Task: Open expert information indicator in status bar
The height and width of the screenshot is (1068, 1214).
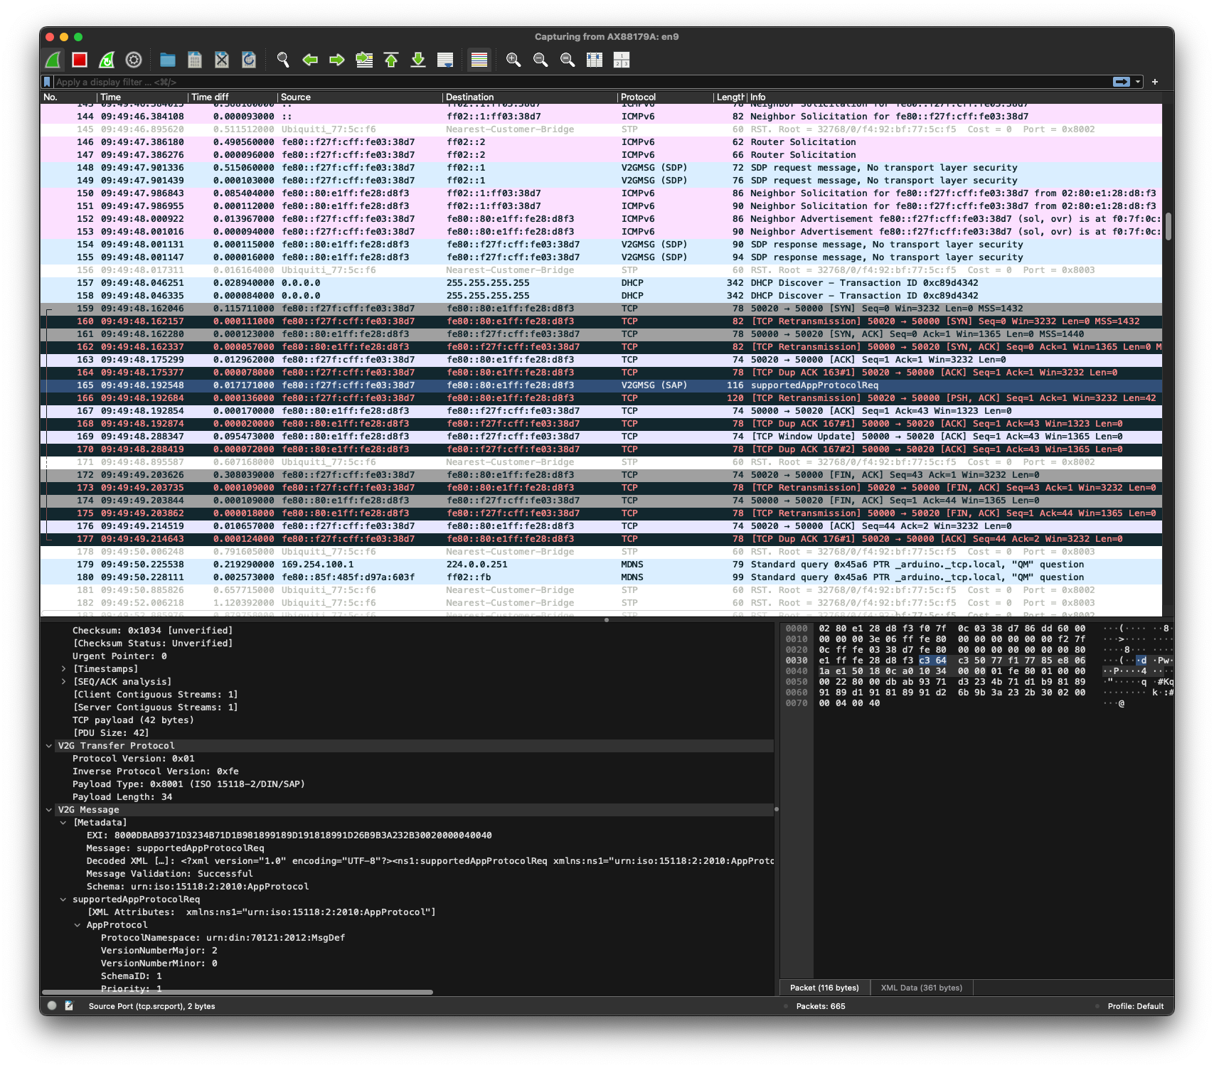Action: (52, 1005)
